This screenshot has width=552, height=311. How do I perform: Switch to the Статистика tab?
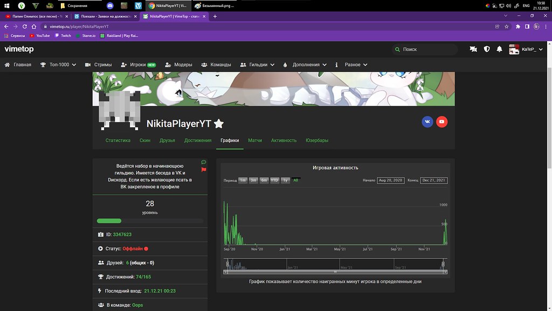pos(118,140)
